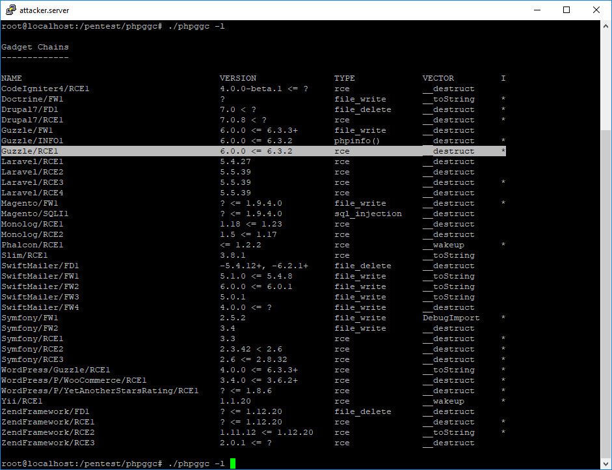
Task: Click SwiftMailer/FD1 gadget chain name
Action: pyautogui.click(x=40, y=266)
